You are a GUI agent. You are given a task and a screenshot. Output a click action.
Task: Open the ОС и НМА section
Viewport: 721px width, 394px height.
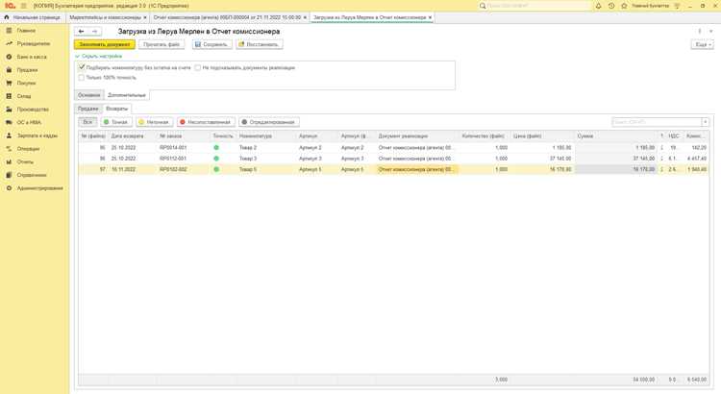[x=29, y=122]
